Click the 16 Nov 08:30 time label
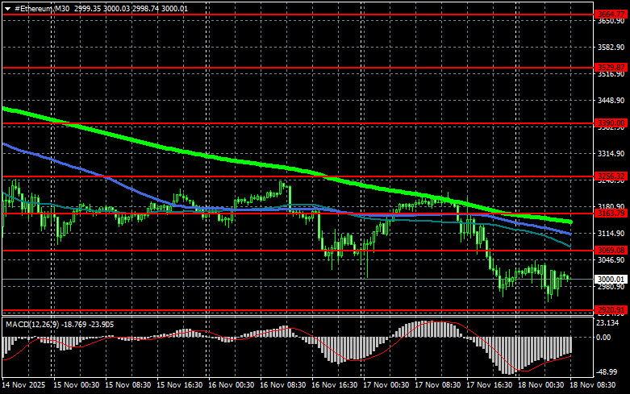 tap(283, 385)
